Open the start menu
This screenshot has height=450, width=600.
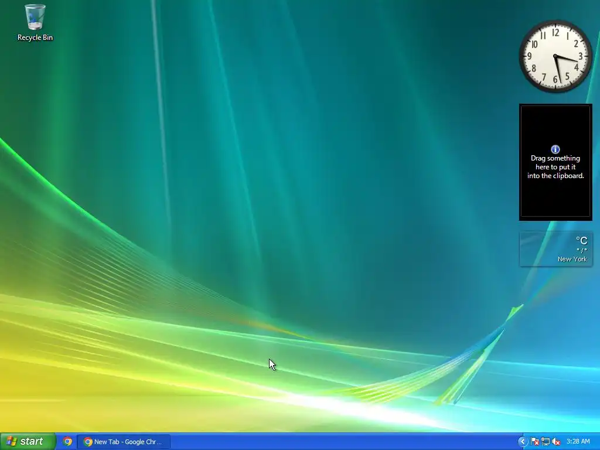point(28,442)
